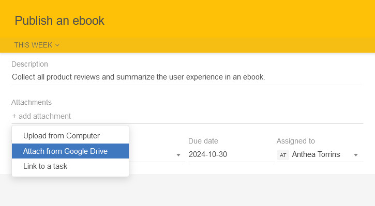The width and height of the screenshot is (375, 206).
Task: Click the Due date label
Action: pyautogui.click(x=203, y=141)
